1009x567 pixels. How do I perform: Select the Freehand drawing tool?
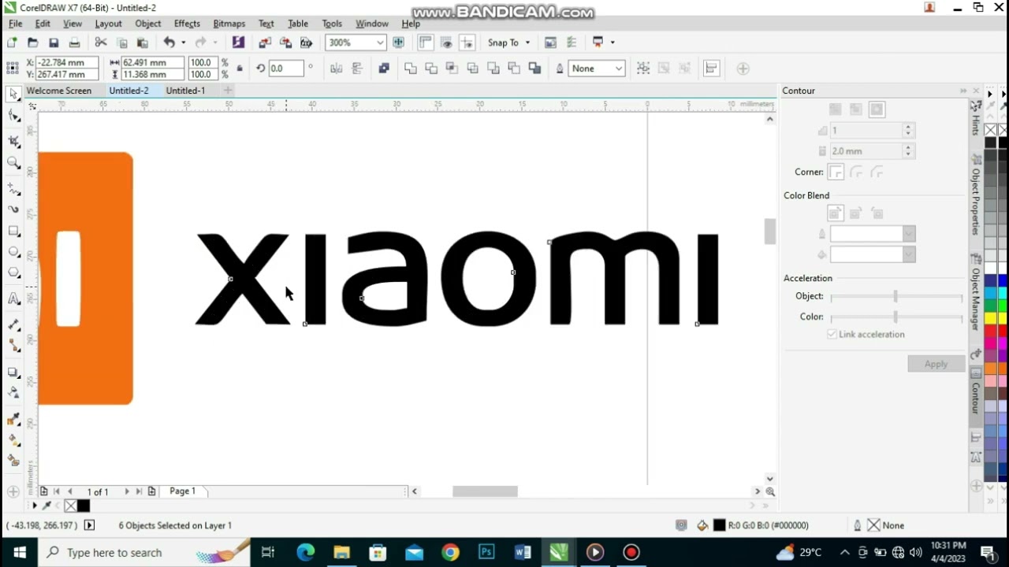[x=13, y=189]
